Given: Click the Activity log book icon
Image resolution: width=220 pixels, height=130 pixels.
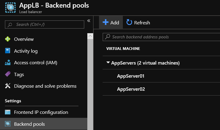Looking at the screenshot, I should pos(8,51).
